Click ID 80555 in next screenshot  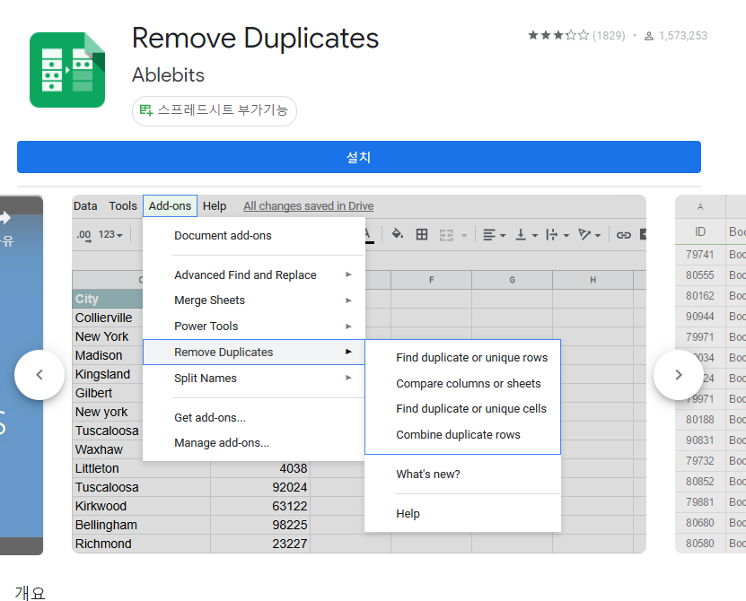click(700, 274)
